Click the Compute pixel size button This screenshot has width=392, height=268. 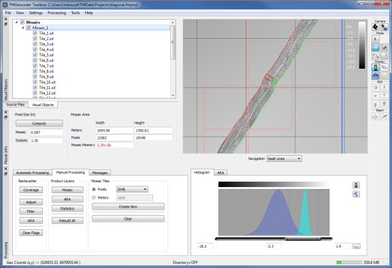(x=39, y=123)
